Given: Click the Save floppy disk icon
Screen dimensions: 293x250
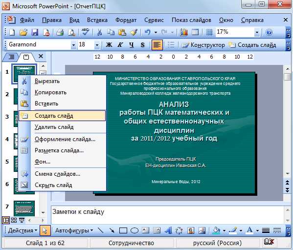Looking at the screenshot, I should pos(35,32).
